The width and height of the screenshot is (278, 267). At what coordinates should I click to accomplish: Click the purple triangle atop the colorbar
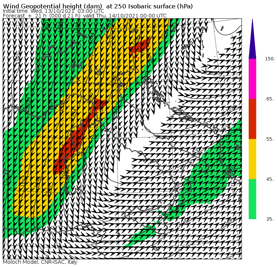[x=252, y=39]
